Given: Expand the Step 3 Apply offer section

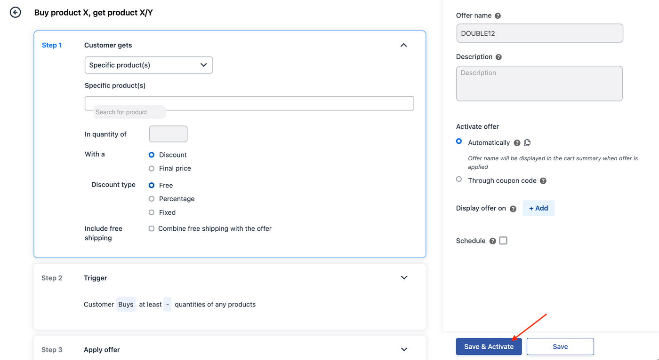Looking at the screenshot, I should coord(404,350).
